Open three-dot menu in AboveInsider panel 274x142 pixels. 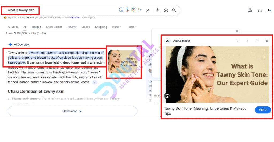257,41
